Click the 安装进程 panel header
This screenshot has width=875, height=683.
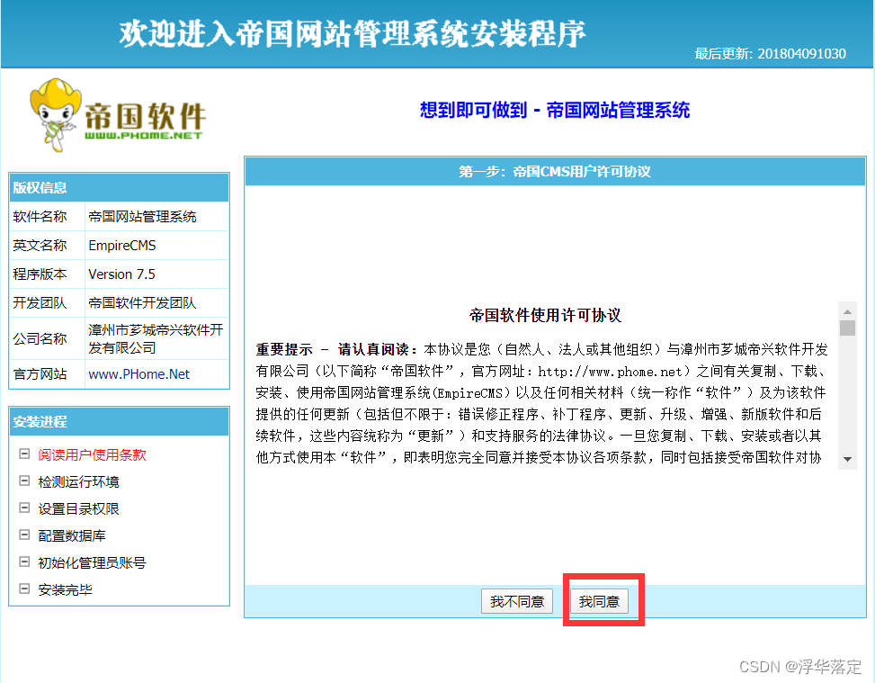pyautogui.click(x=119, y=422)
